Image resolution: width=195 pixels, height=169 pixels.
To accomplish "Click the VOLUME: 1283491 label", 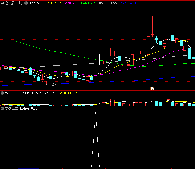I will coord(19,93).
